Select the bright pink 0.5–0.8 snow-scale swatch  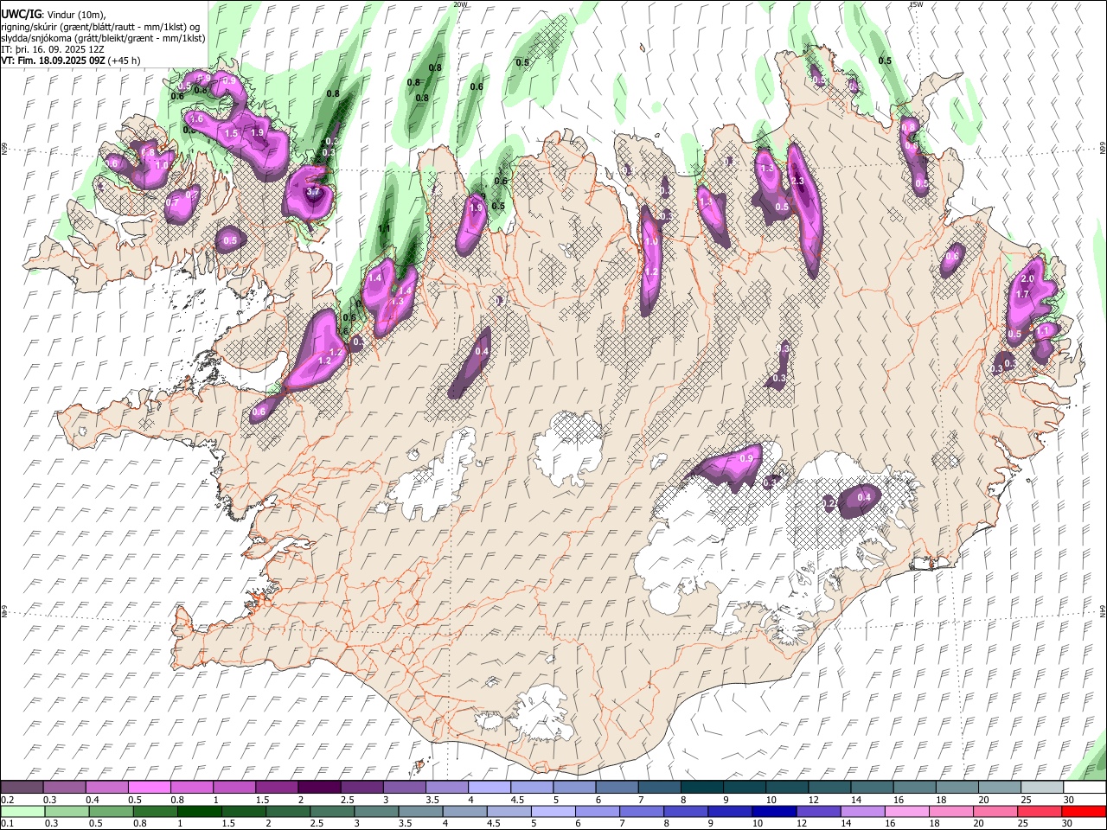click(x=150, y=788)
